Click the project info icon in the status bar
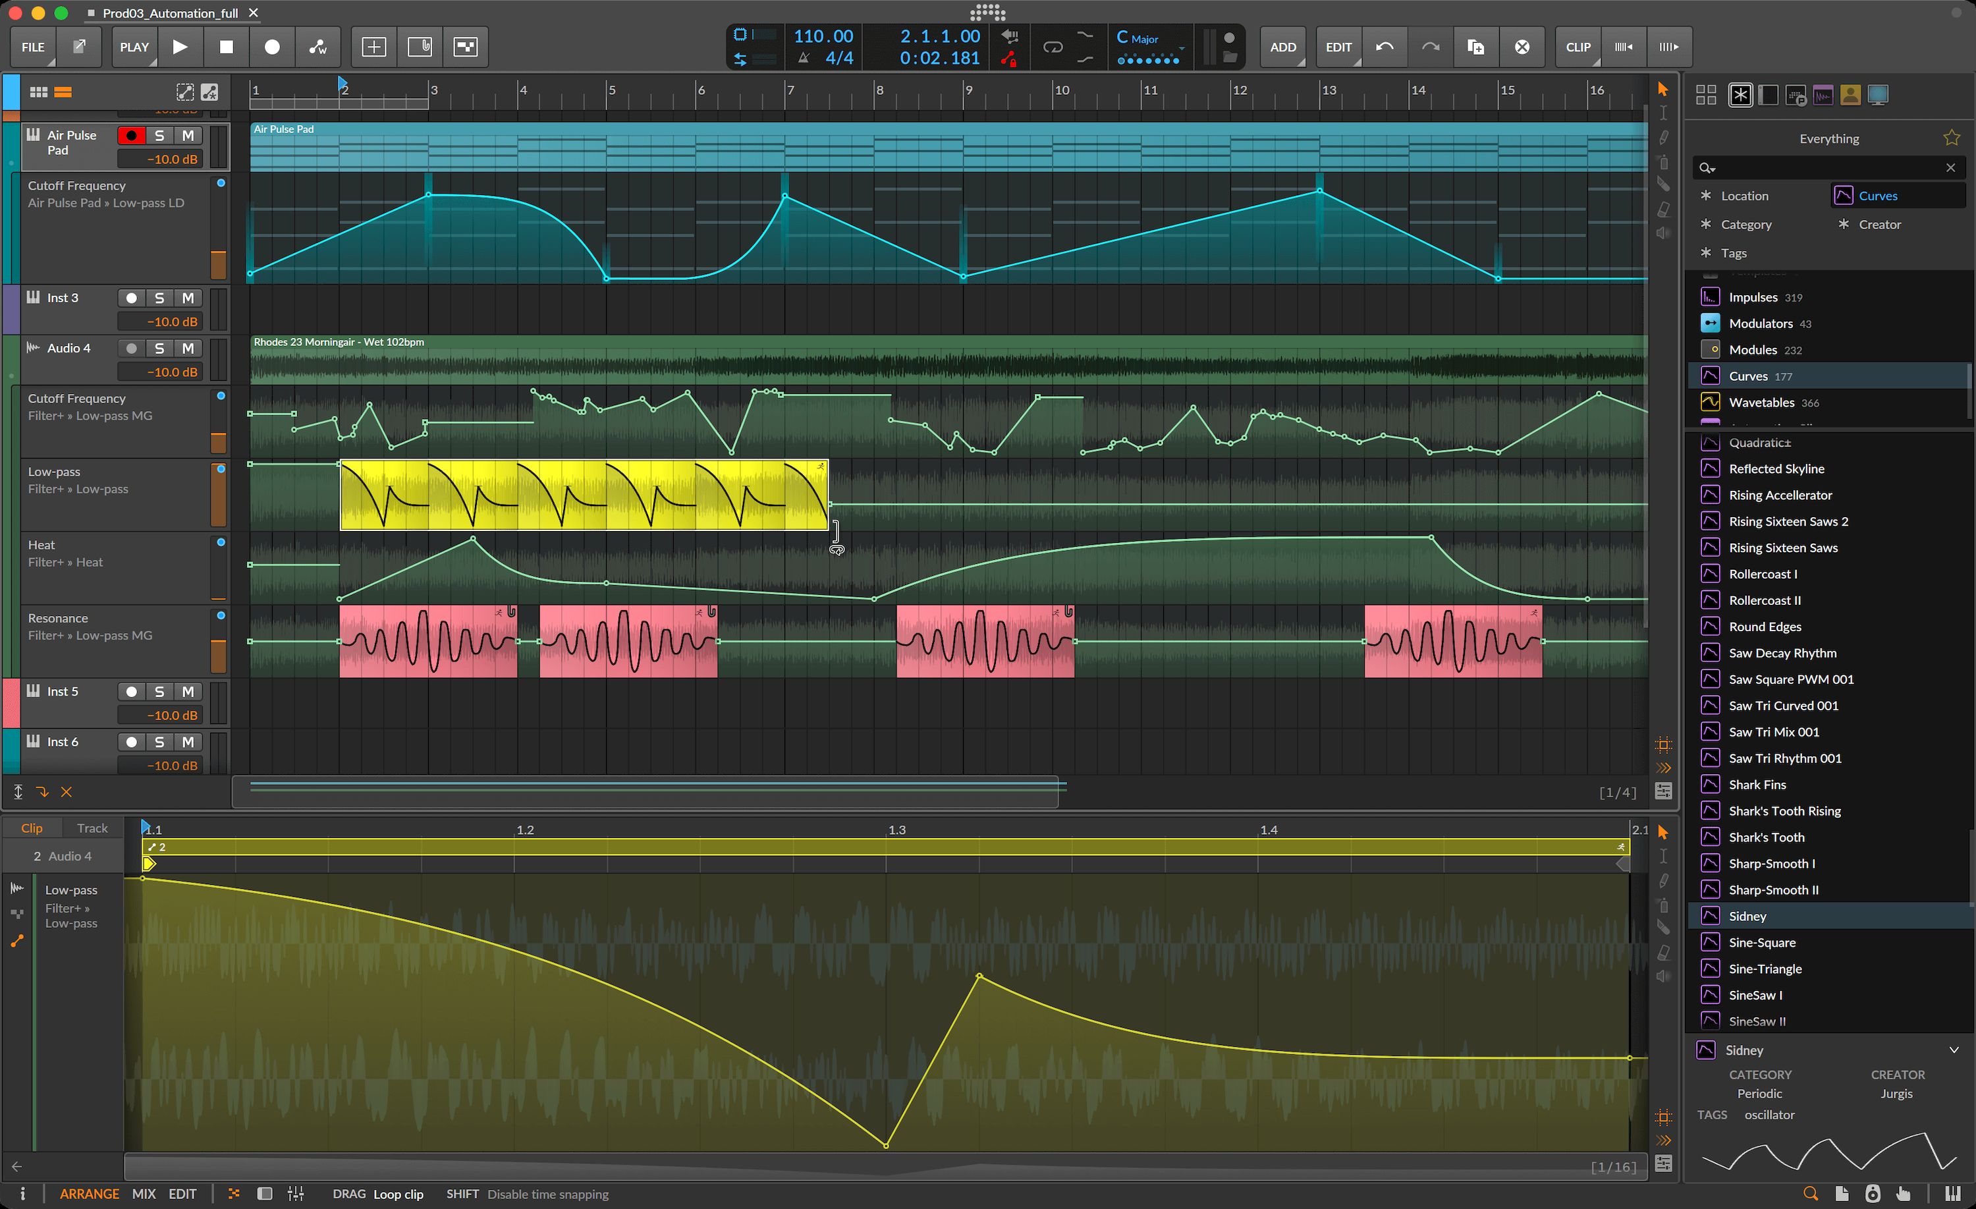This screenshot has width=1976, height=1209. click(22, 1195)
